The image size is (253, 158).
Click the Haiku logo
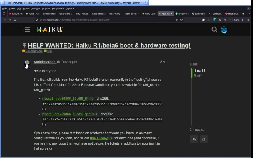pos(49,30)
